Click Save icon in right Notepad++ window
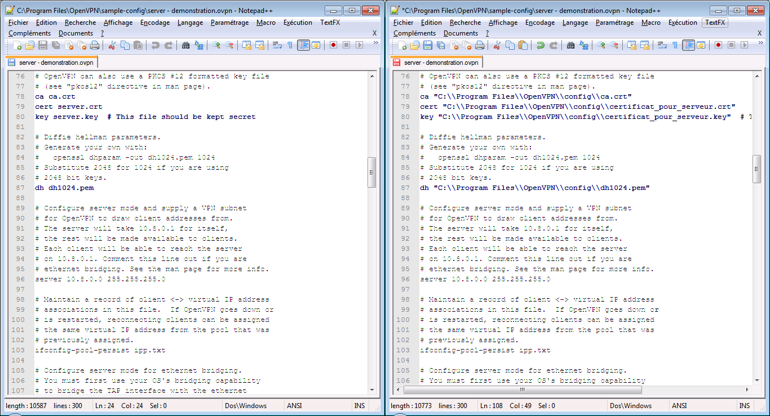 [x=427, y=45]
